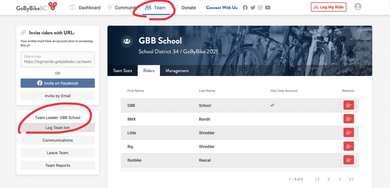
Task: Click the 'Invite riders with URL:' heading
Action: point(51,33)
